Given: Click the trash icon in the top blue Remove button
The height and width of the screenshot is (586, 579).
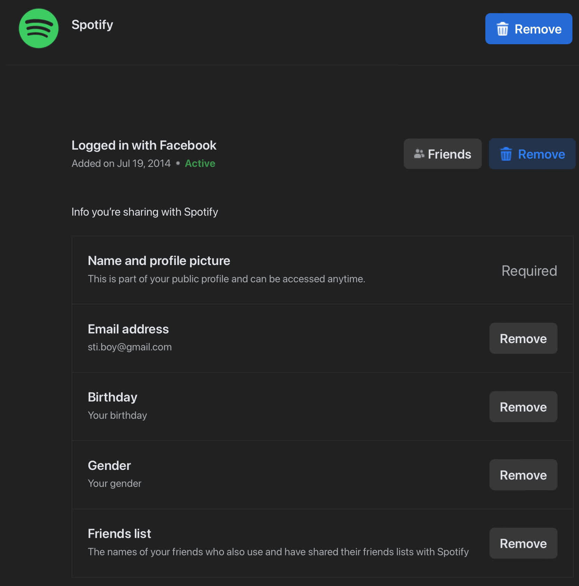Looking at the screenshot, I should 502,29.
